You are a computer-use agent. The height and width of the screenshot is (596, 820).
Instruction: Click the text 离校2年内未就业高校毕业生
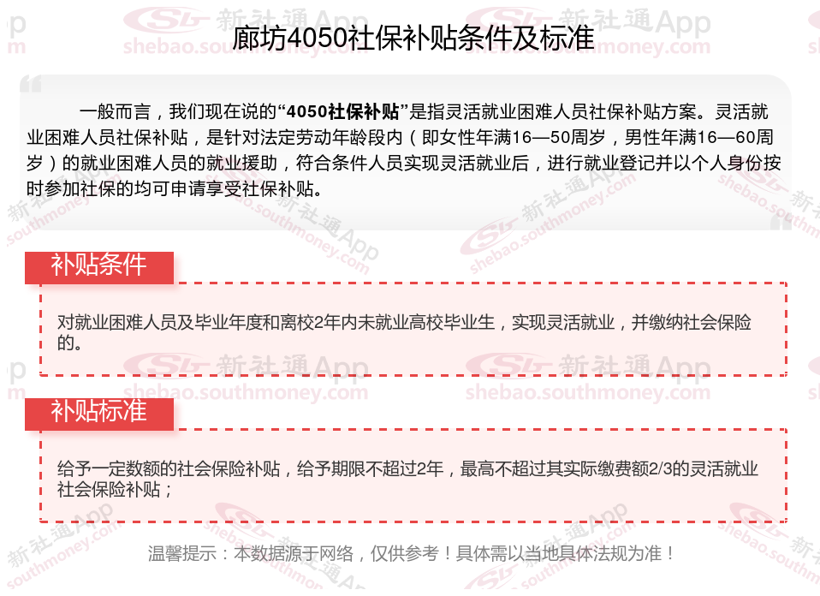pos(388,322)
